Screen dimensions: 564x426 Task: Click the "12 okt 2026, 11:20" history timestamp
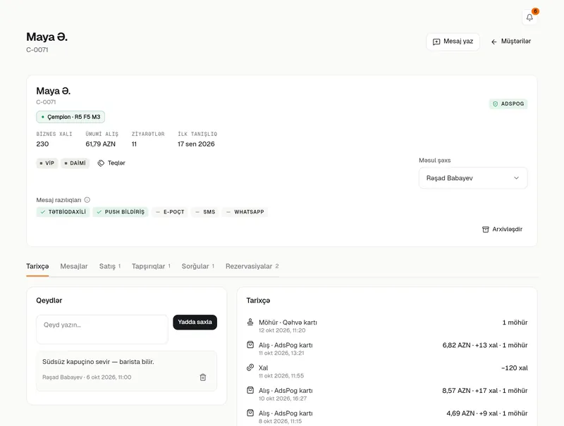tap(282, 330)
